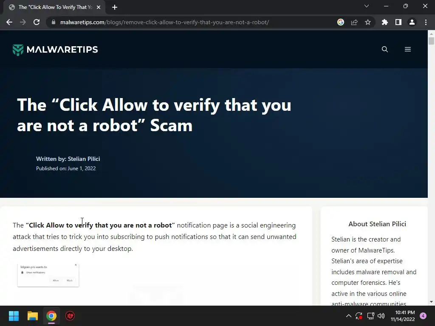Click the article title heading
Screen dimensions: 435x326
pos(154,115)
